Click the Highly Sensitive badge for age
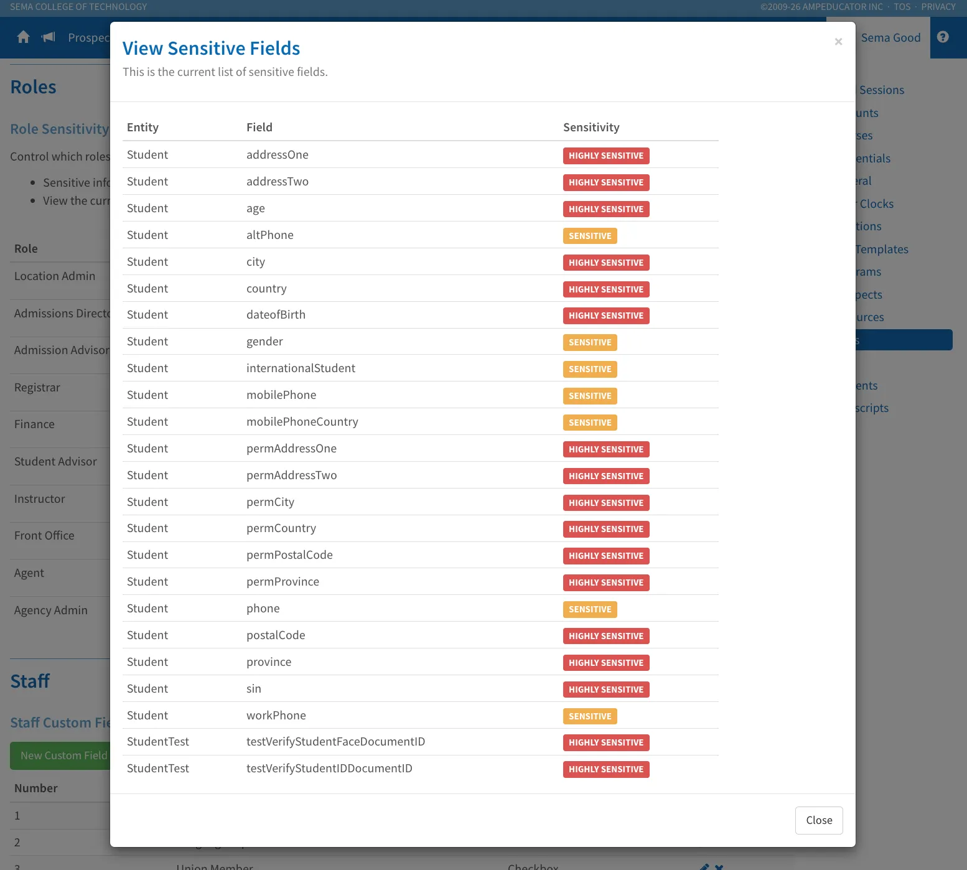This screenshot has height=870, width=967. pos(606,209)
